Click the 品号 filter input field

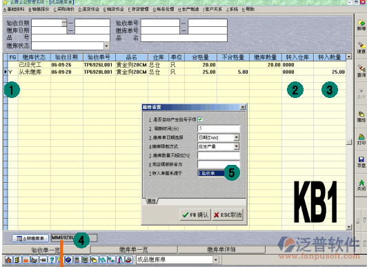tap(70, 38)
